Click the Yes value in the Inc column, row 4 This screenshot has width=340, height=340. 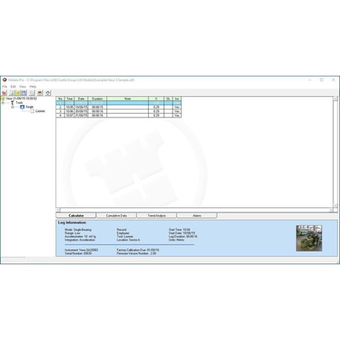[x=177, y=116]
